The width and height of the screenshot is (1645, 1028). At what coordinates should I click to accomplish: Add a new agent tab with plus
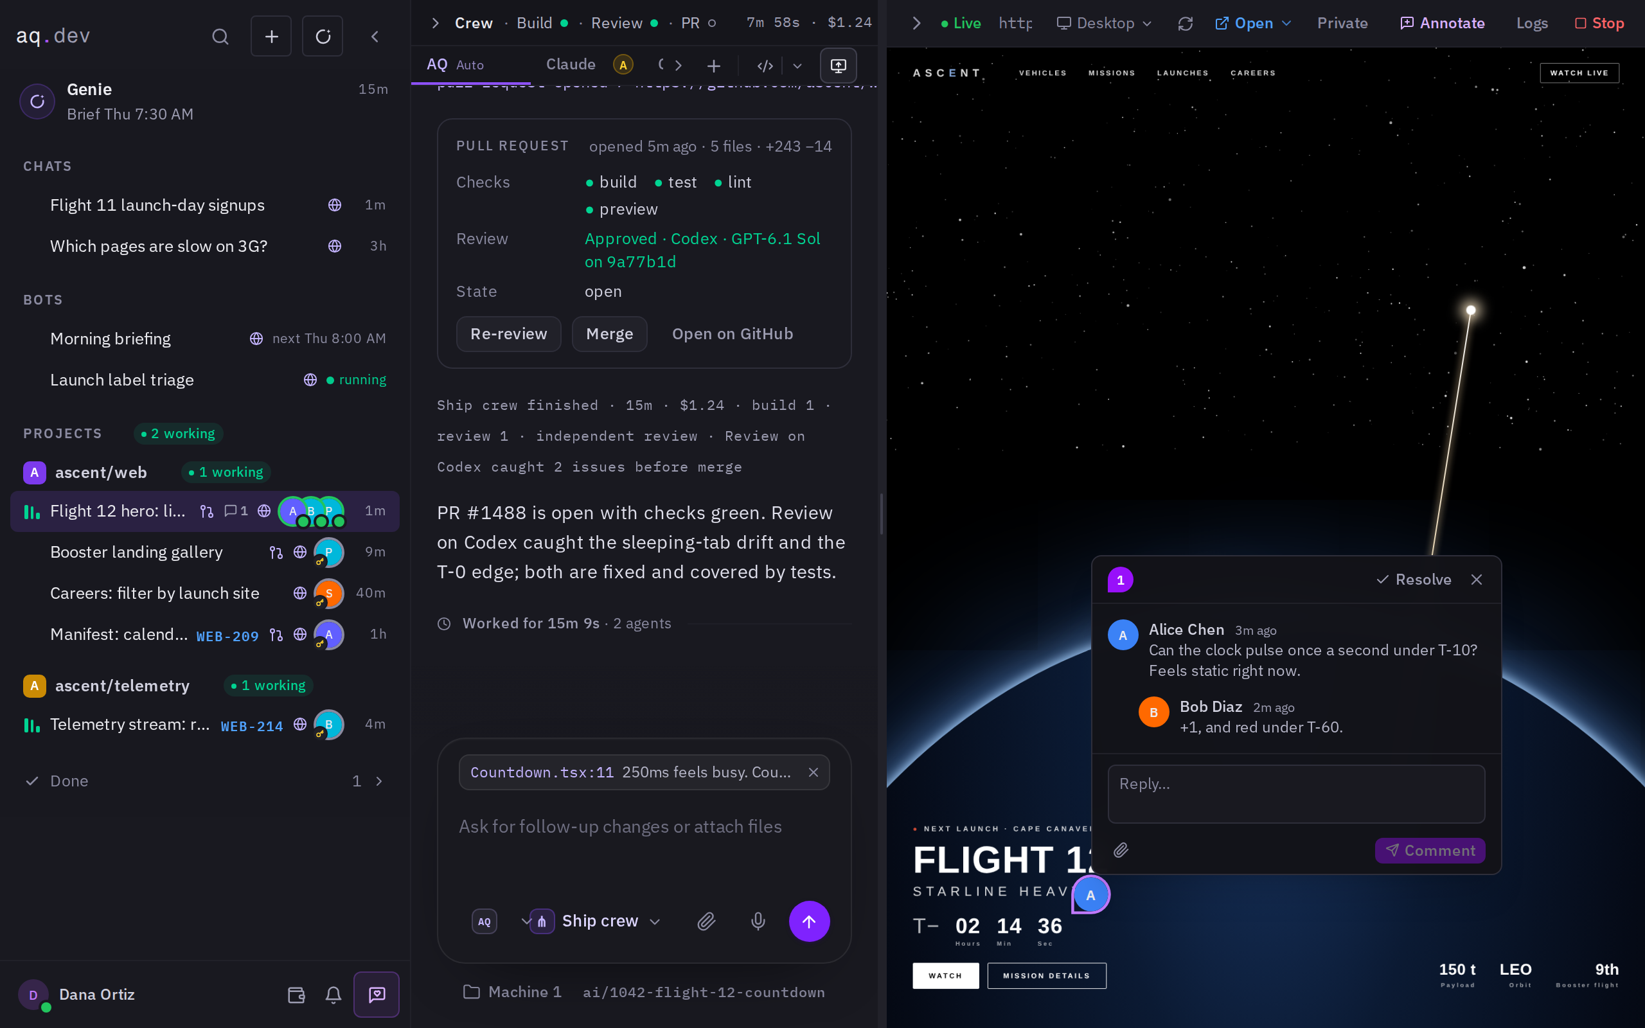point(714,66)
